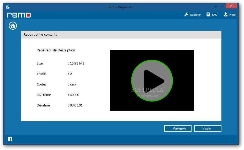Click the 'Codec' label
This screenshot has width=244, height=150.
coord(41,84)
